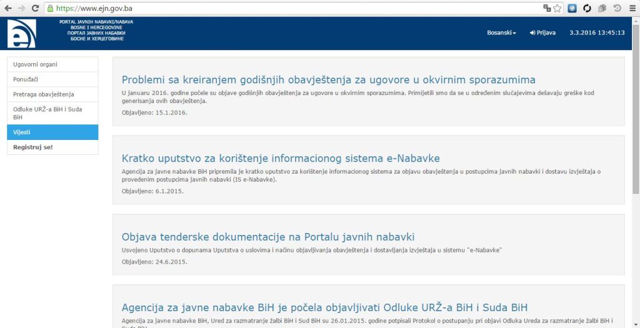Expand the Bosanski language dropdown
640x328 pixels.
(501, 33)
